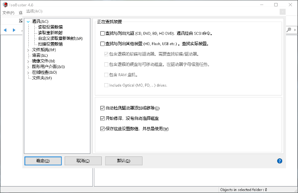Select 语言(&L) in the tree

point(40,55)
